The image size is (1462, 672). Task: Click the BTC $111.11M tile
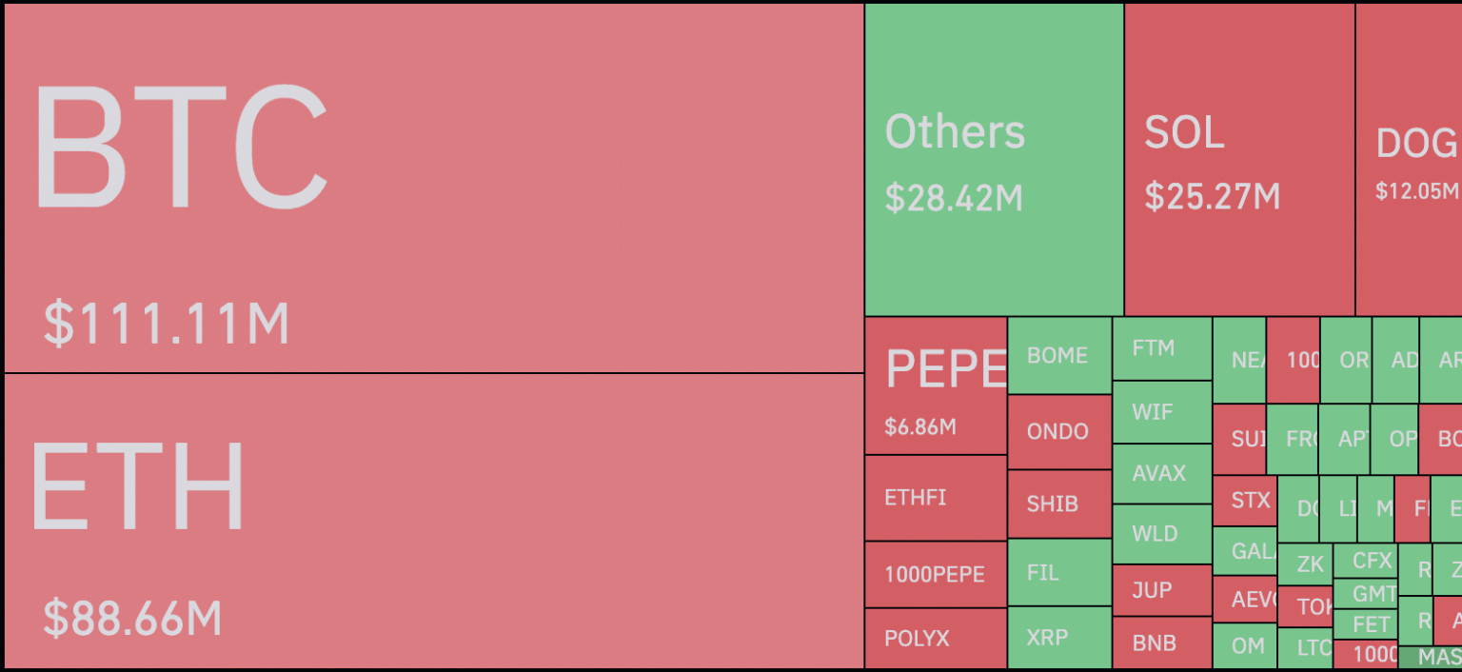point(433,188)
